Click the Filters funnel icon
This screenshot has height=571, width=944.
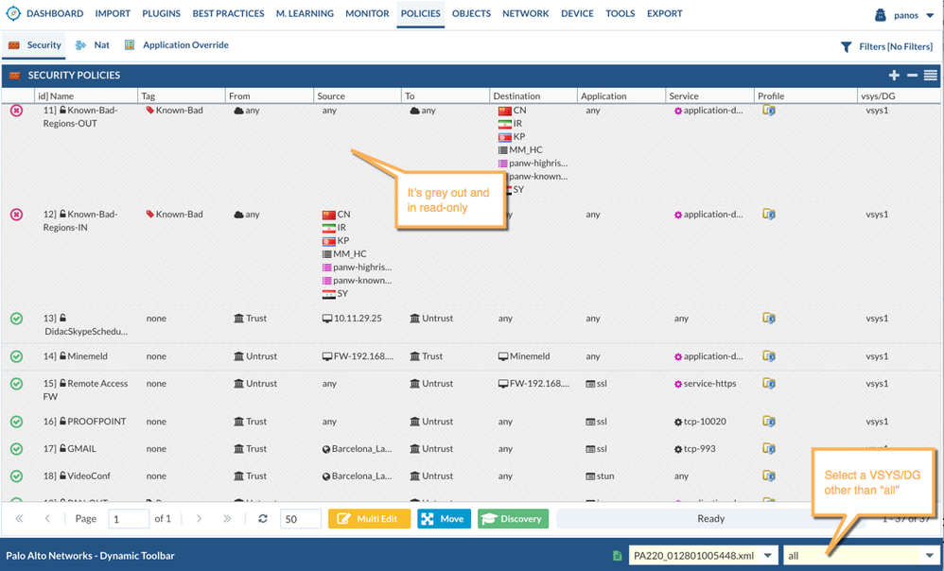click(846, 46)
